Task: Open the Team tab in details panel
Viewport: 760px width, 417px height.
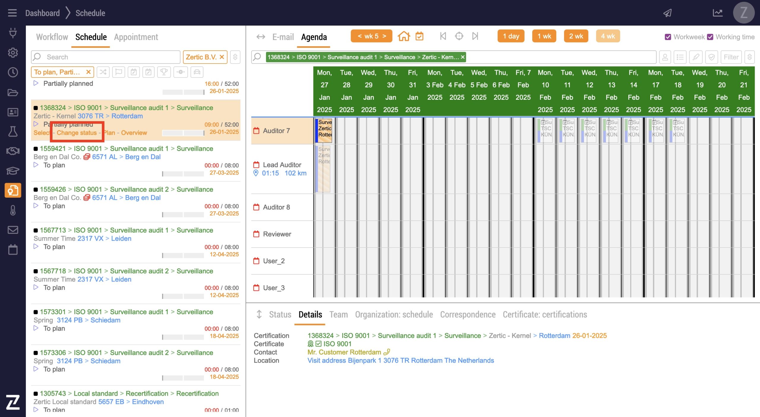Action: 338,315
